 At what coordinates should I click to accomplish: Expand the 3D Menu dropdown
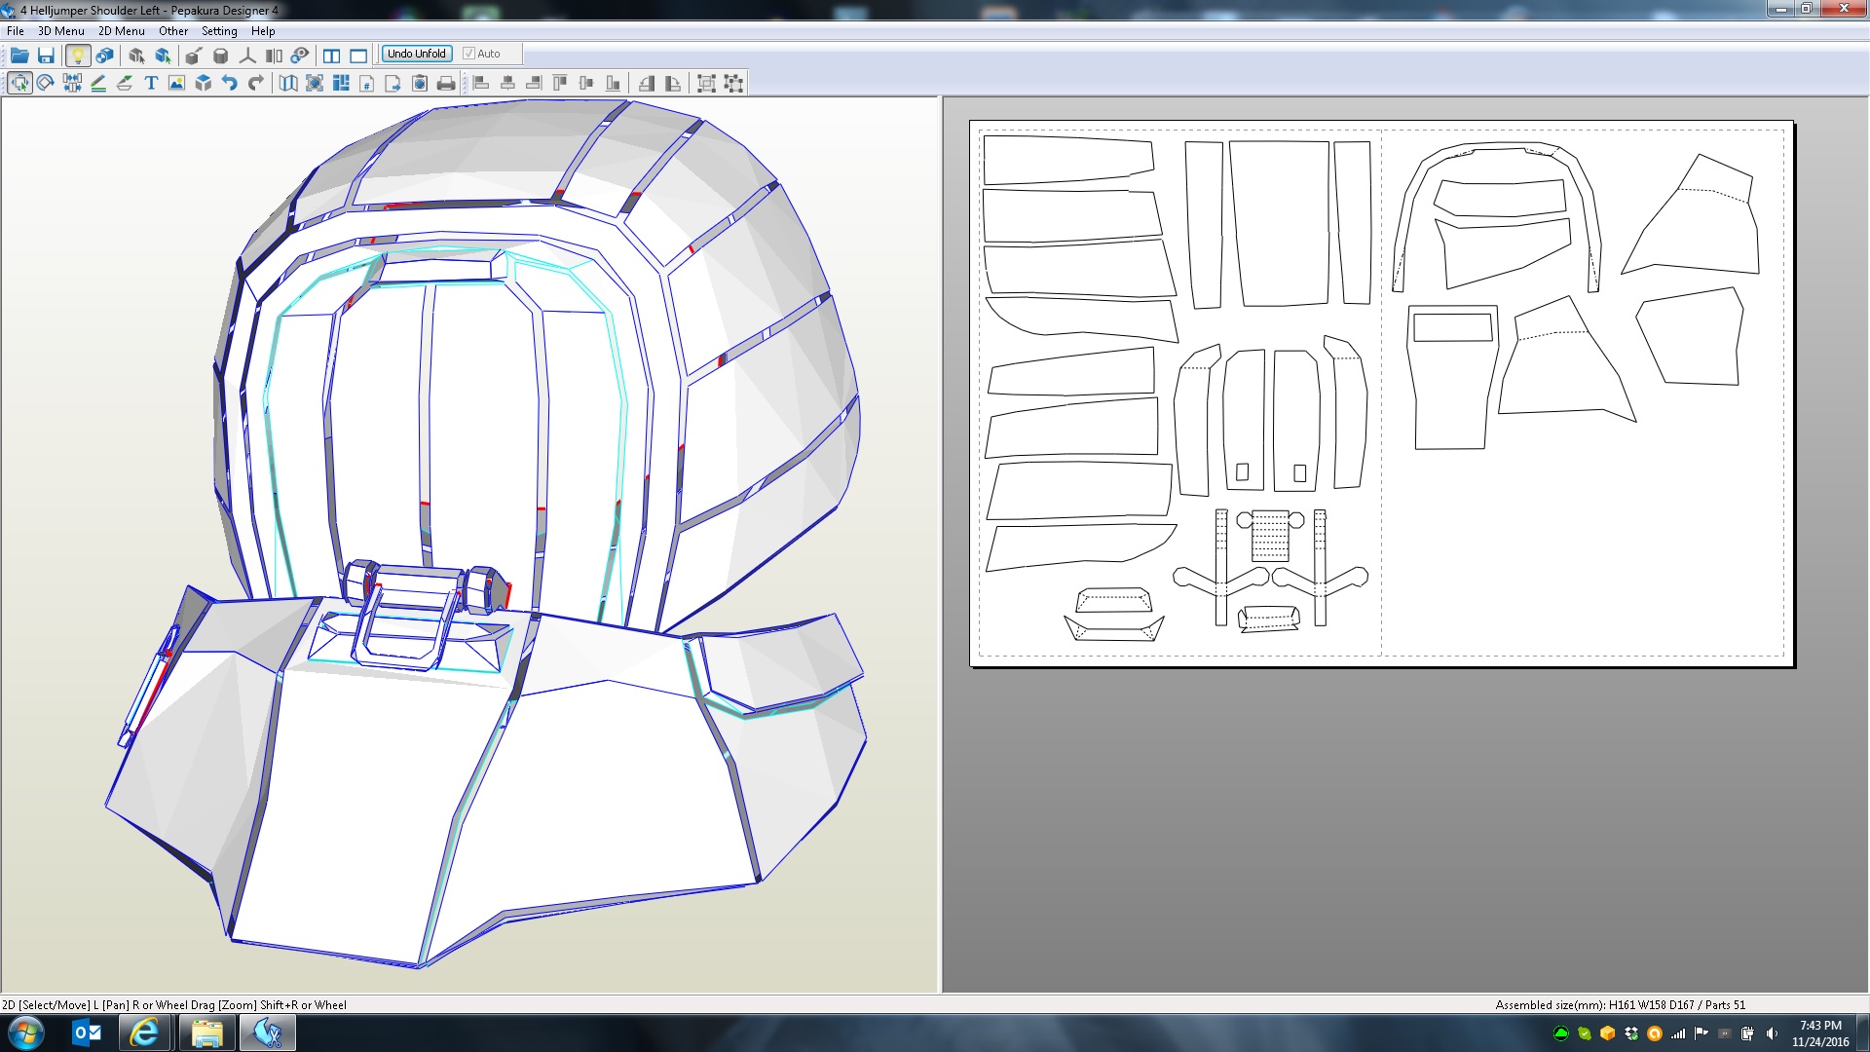[61, 31]
